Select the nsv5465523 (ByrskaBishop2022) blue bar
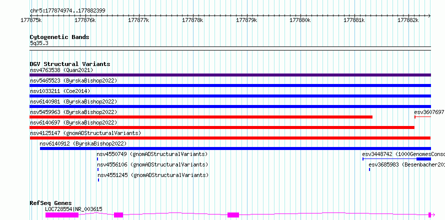 click(x=230, y=85)
